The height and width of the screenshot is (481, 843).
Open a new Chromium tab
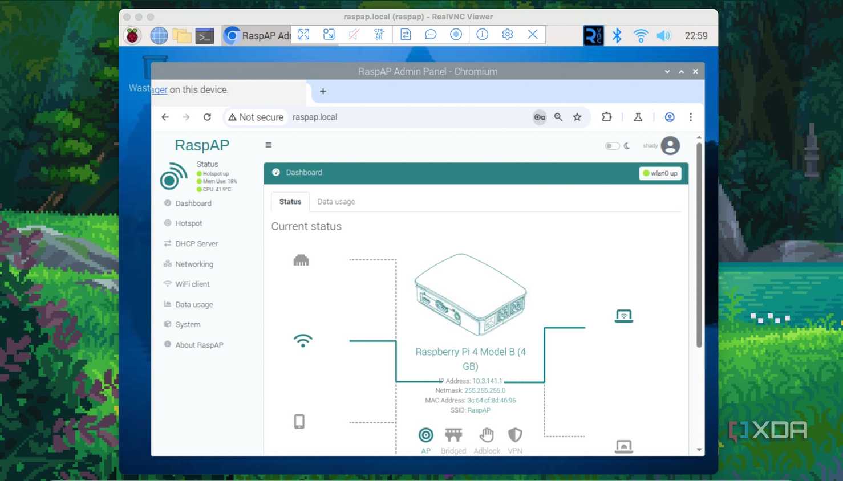[x=323, y=91]
